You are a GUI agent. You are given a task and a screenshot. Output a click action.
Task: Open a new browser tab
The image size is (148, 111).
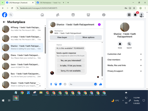point(68,3)
